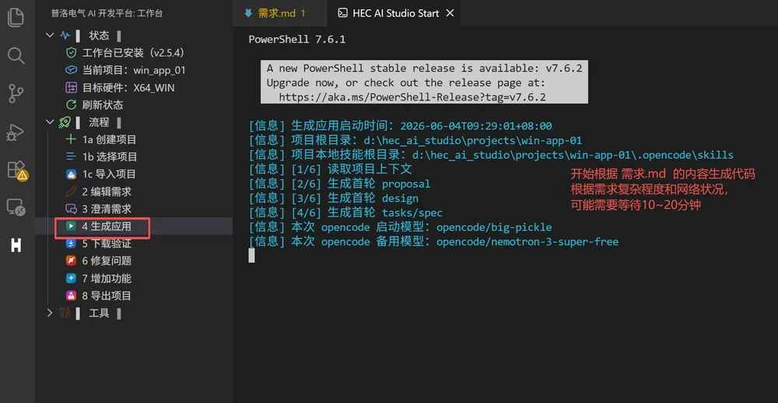
Task: Click the markdown file icon on 需求.md tab
Action: pos(249,13)
